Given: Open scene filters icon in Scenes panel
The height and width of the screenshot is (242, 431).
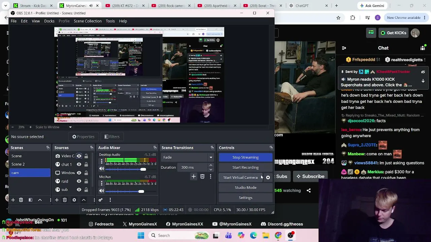Looking at the screenshot, I should [30, 200].
